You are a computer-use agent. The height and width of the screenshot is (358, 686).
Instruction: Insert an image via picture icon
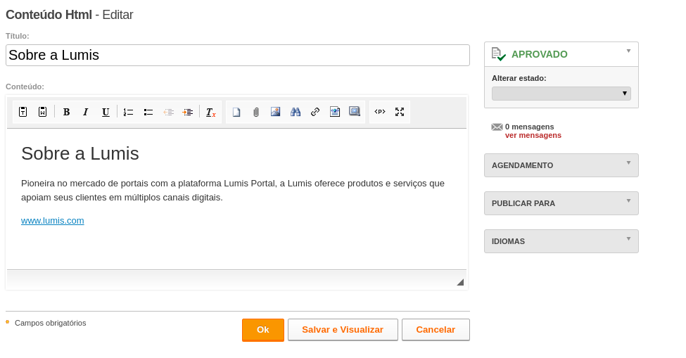275,112
